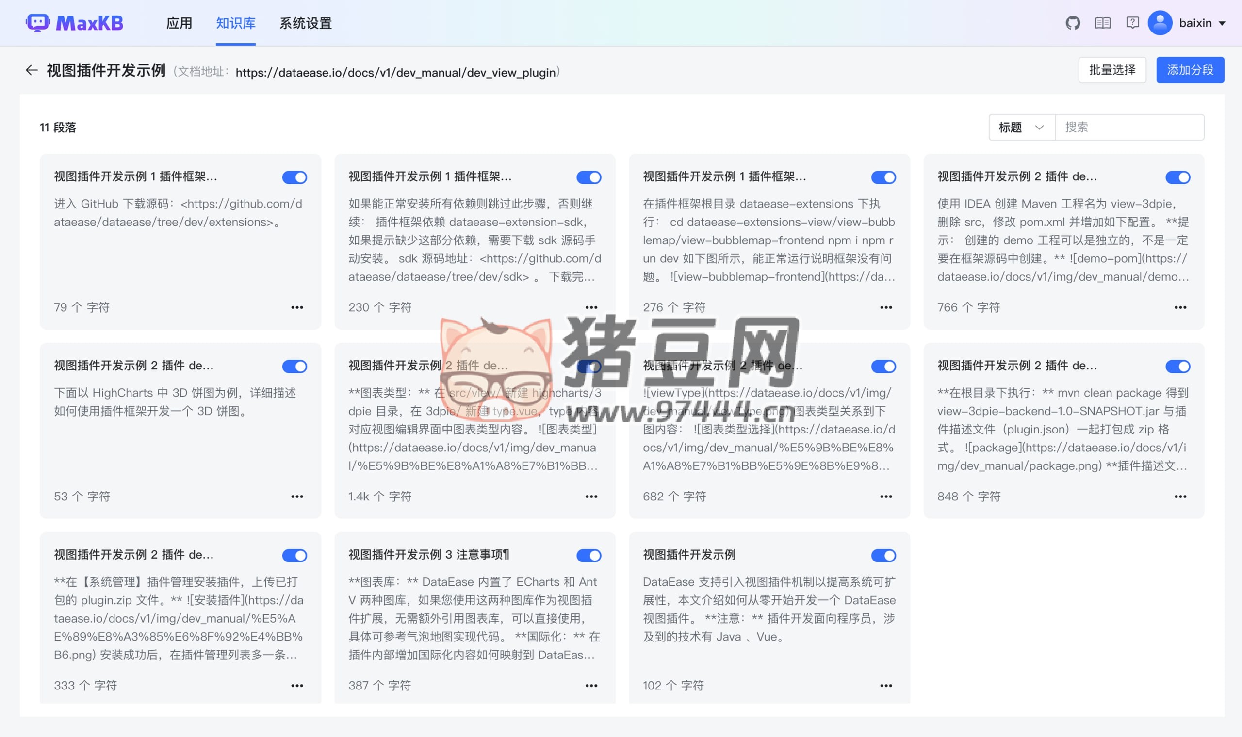
Task: Open the documentation book icon
Action: tap(1102, 23)
